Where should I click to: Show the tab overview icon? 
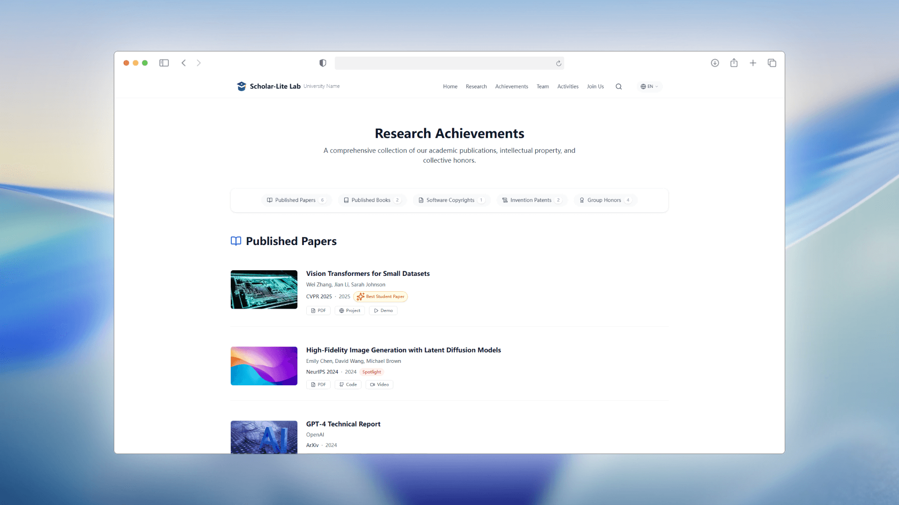click(x=772, y=63)
